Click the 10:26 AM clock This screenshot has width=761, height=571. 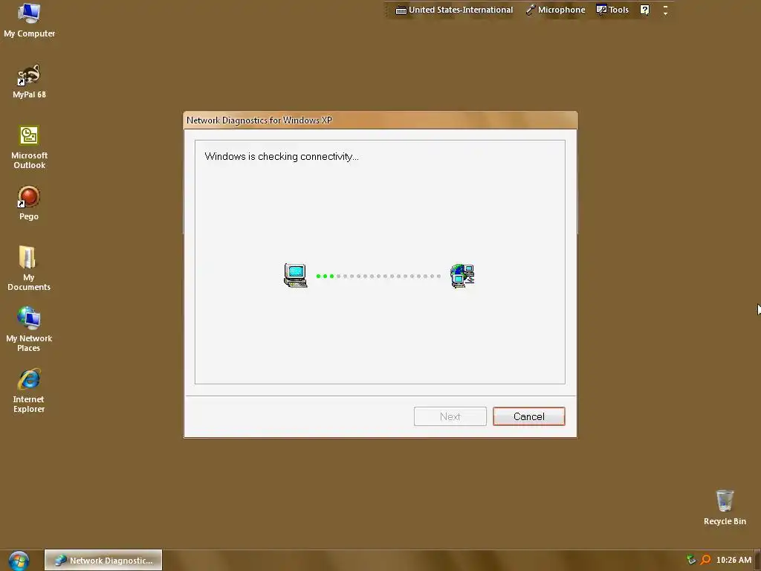click(x=734, y=560)
